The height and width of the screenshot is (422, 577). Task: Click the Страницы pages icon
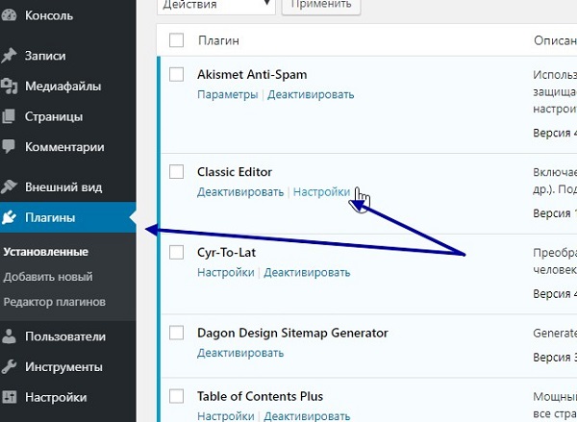9,116
